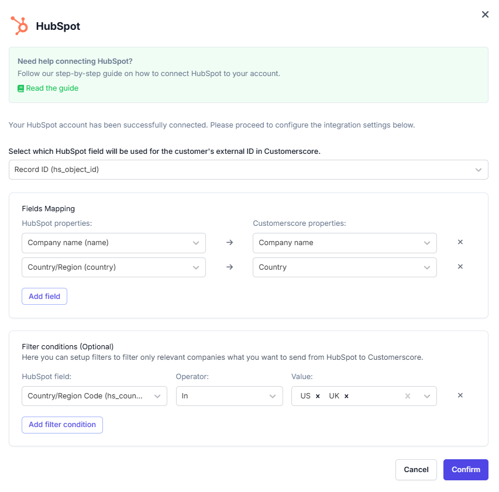Dismiss the HubSpot connection dialog

click(x=485, y=14)
